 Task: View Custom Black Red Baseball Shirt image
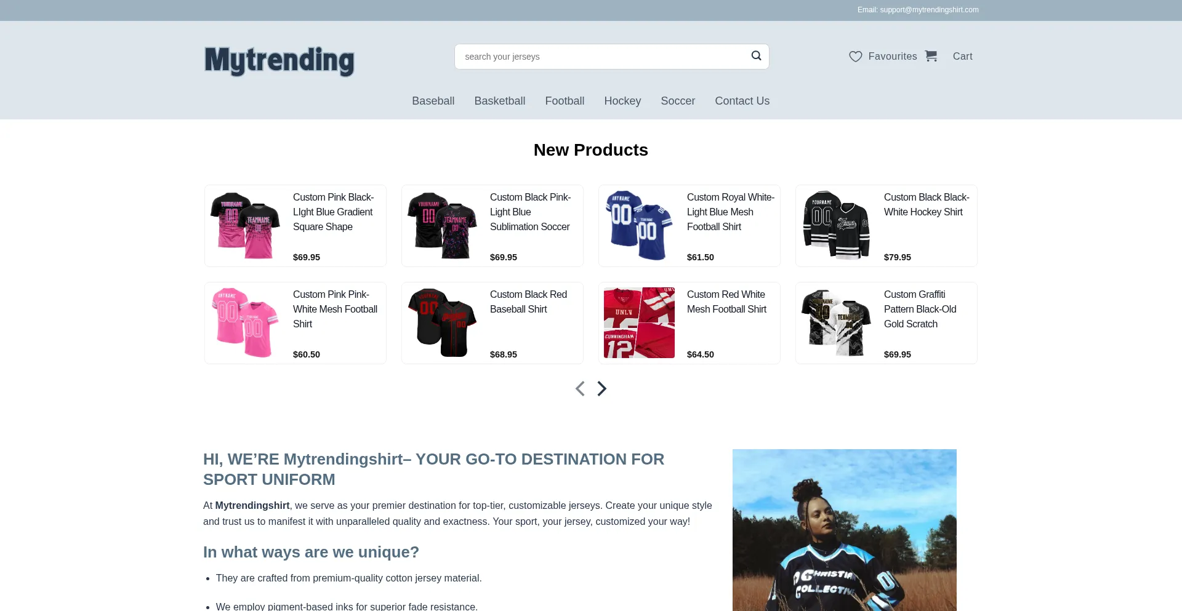442,323
